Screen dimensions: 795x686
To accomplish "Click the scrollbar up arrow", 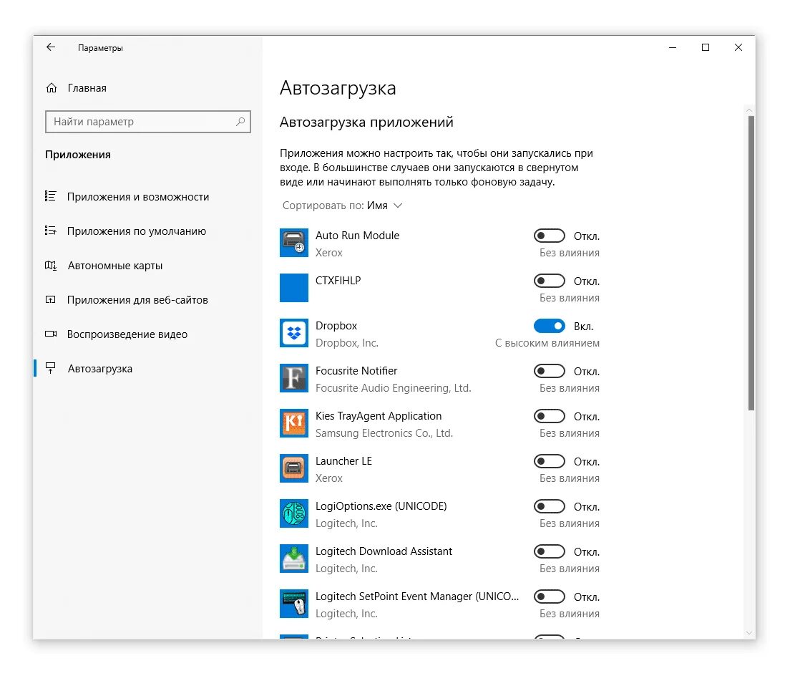I will point(749,110).
